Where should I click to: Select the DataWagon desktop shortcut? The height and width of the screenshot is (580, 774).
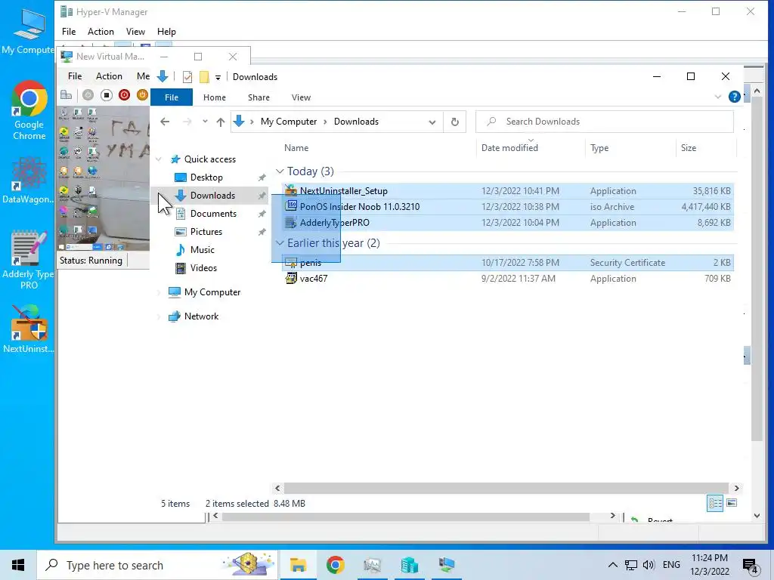click(x=29, y=180)
